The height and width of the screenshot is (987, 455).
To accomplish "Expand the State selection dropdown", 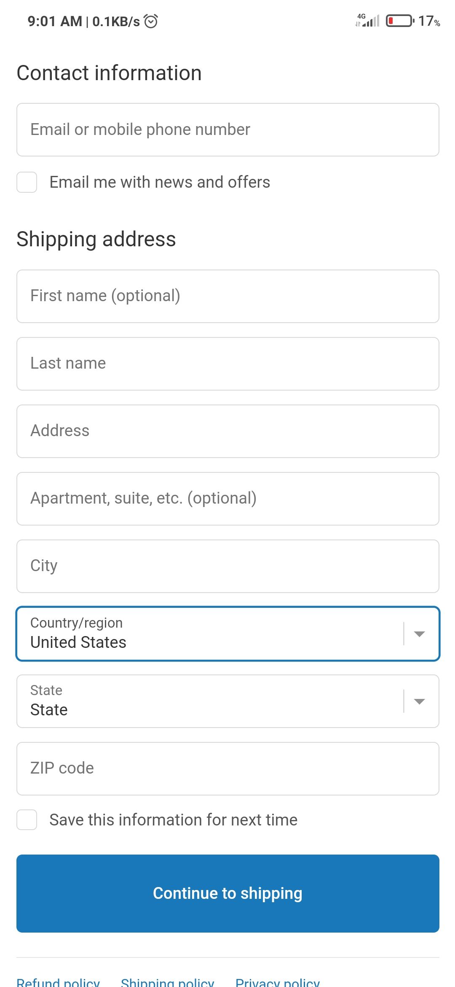I will point(211,701).
